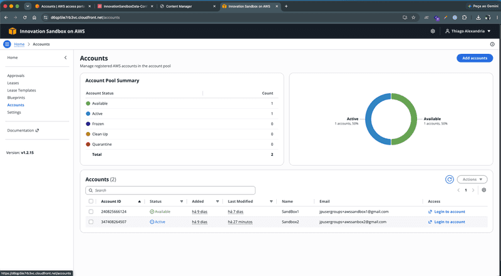
Task: Open the browser tab search dropdown
Action: [28, 6]
